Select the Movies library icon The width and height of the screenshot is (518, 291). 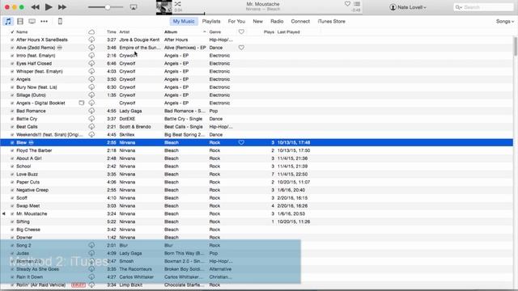20,22
